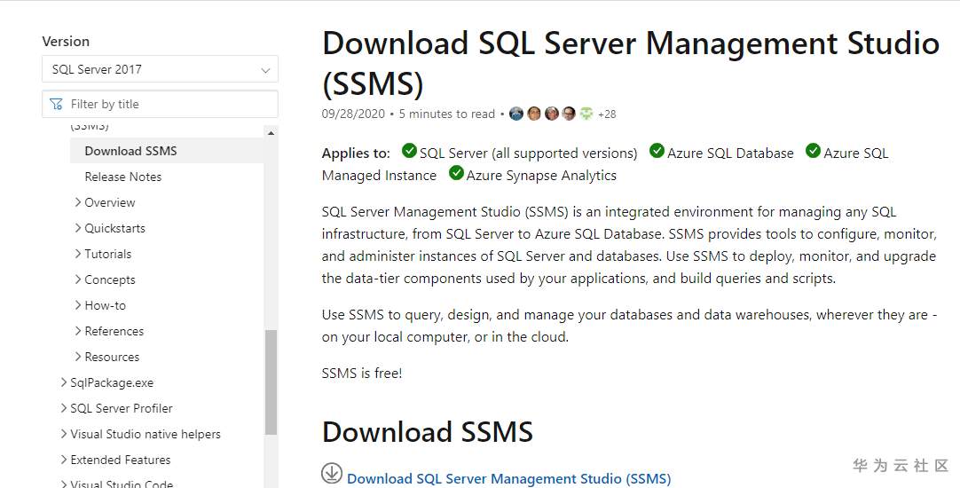The height and width of the screenshot is (488, 960).
Task: Click the checkmark beside Azure Synapse Analytics
Action: point(456,173)
